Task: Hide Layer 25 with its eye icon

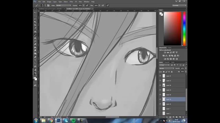Action: tap(160, 95)
